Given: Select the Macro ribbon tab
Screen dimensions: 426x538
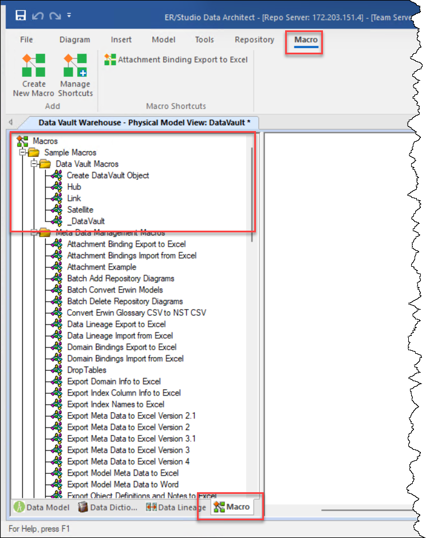Looking at the screenshot, I should 306,40.
